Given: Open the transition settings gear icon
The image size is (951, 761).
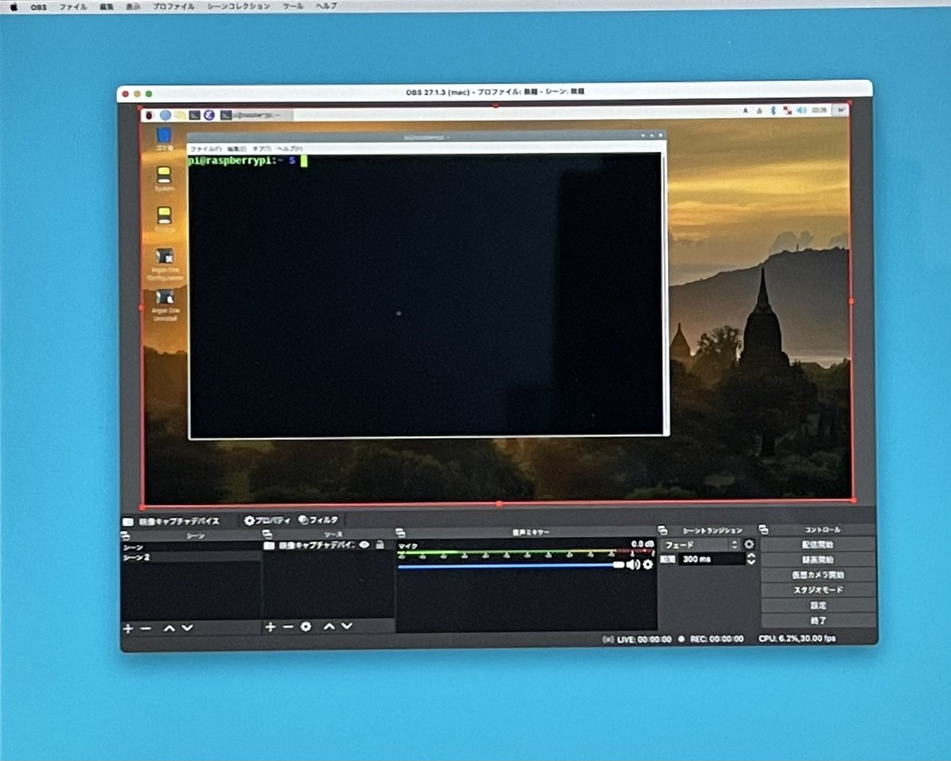Looking at the screenshot, I should tap(750, 544).
